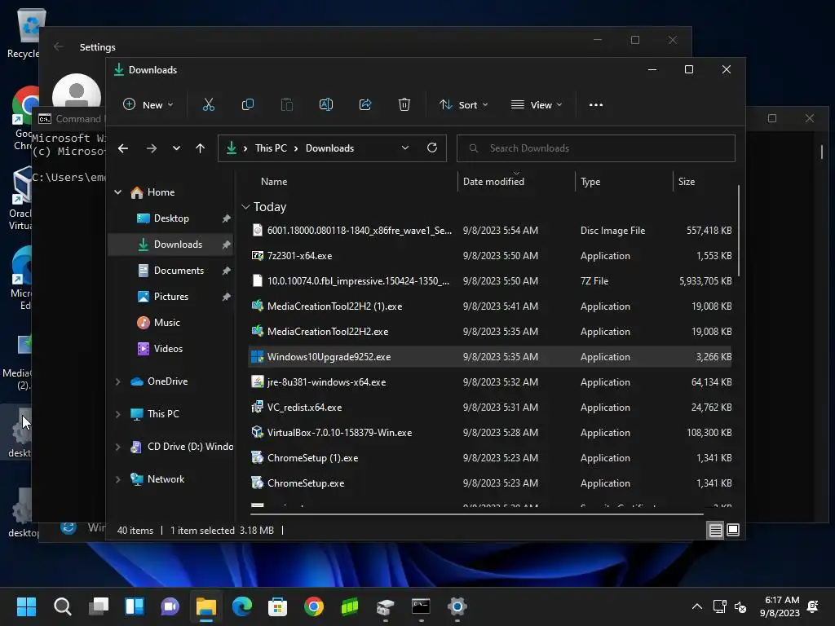The image size is (835, 626).
Task: Expand OneDrive in navigation pane
Action: (x=117, y=381)
